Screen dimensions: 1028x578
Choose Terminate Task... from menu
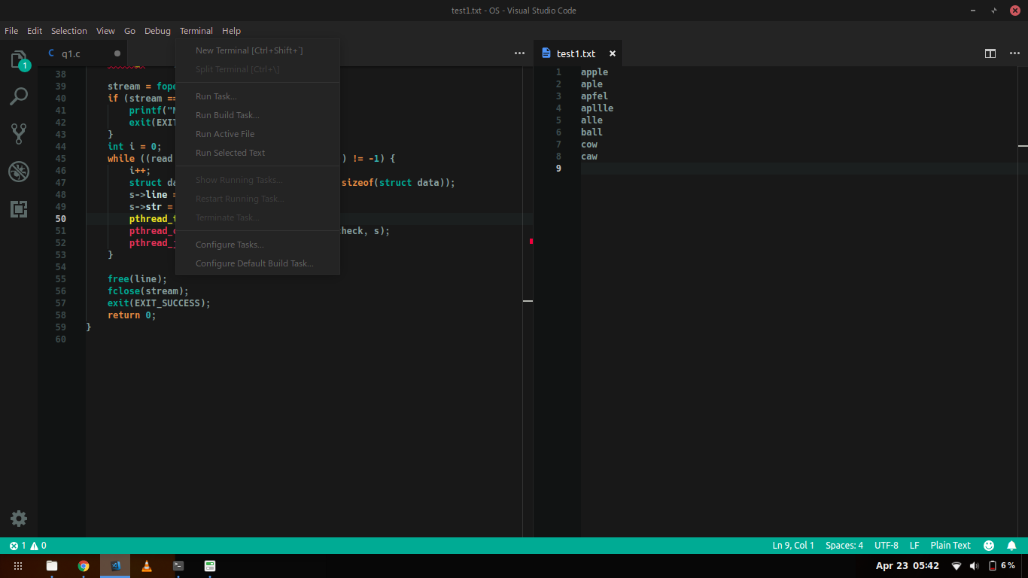point(257,218)
